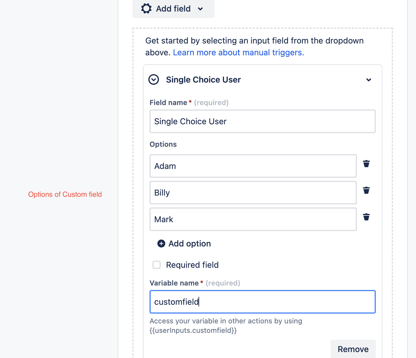Focus the Field name input box
416x358 pixels.
pyautogui.click(x=262, y=121)
